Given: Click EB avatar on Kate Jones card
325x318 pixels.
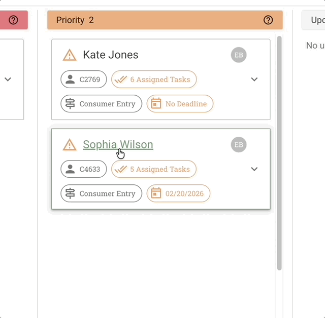Looking at the screenshot, I should [239, 55].
